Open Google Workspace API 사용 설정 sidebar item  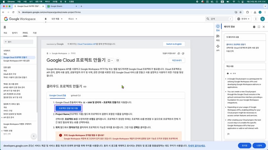pyautogui.click(x=16, y=61)
